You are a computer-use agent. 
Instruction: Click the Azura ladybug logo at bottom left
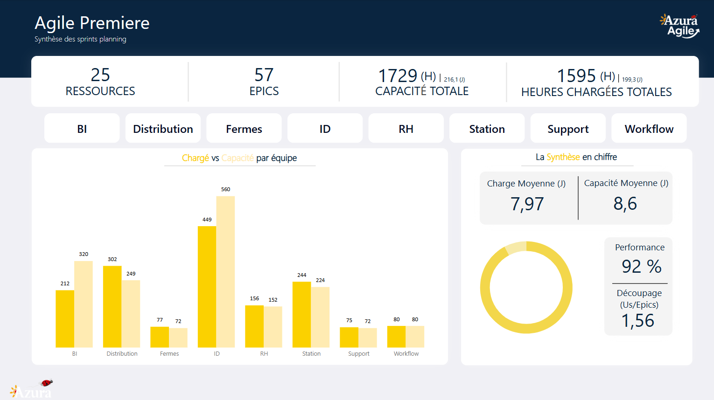coord(32,390)
